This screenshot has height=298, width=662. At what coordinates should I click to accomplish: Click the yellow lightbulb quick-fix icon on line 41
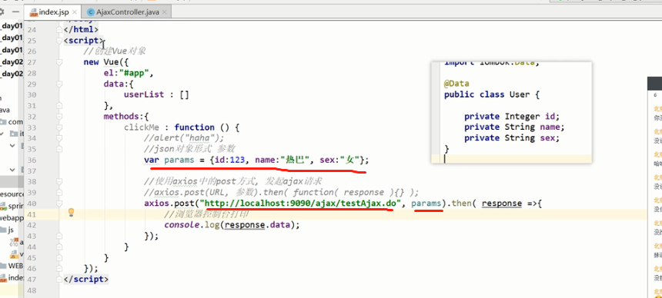coord(72,212)
